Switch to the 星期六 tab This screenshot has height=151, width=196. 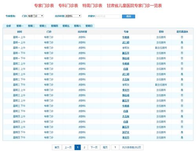(77, 26)
